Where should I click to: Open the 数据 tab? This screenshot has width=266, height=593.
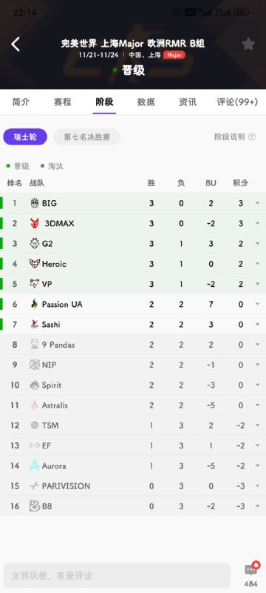(146, 102)
